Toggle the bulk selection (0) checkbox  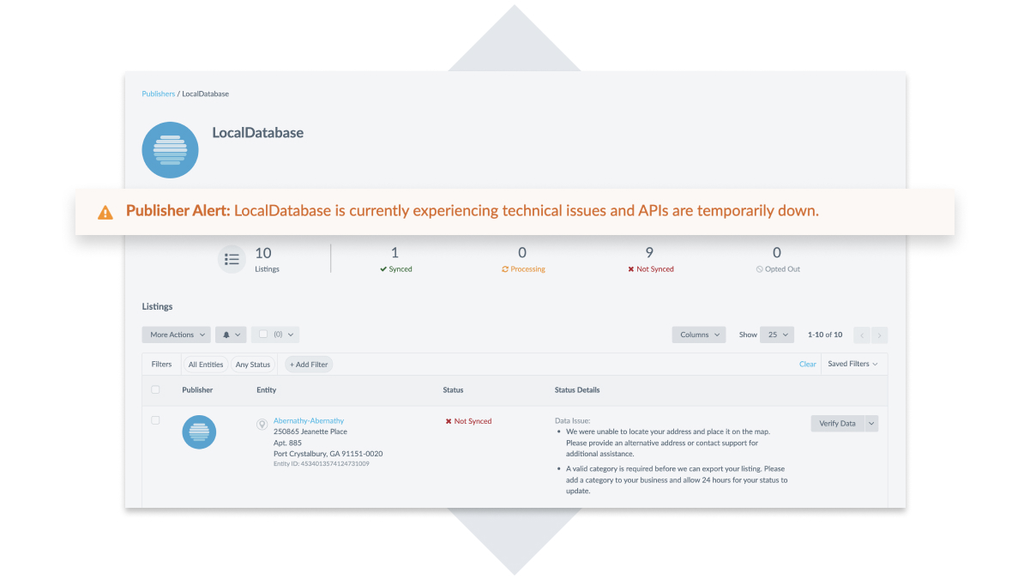click(x=264, y=335)
